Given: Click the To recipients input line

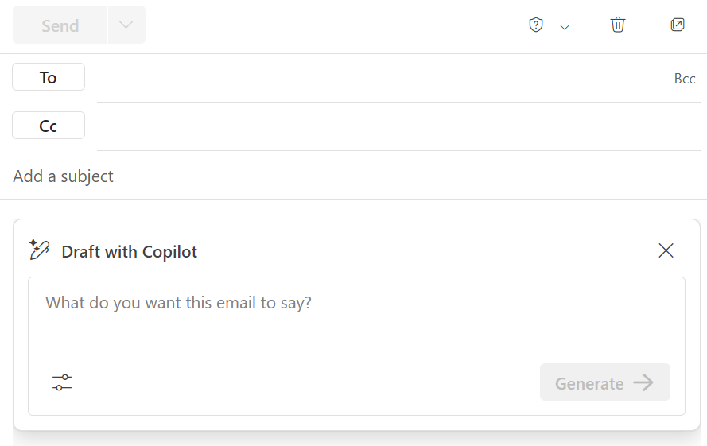Looking at the screenshot, I should (374, 79).
